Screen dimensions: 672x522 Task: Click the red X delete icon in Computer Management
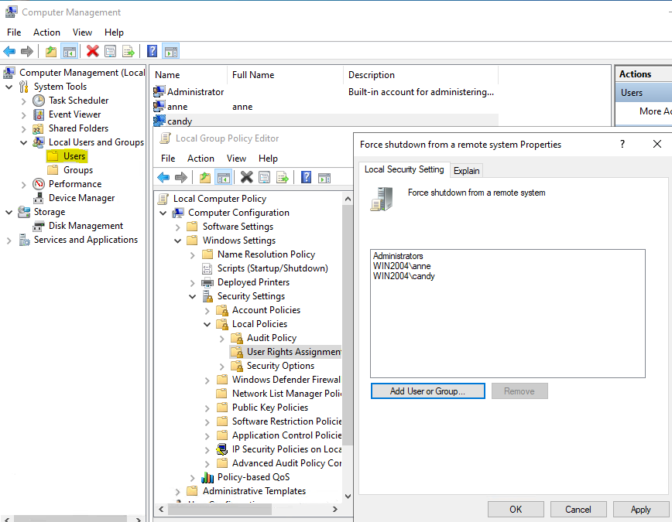pos(91,51)
